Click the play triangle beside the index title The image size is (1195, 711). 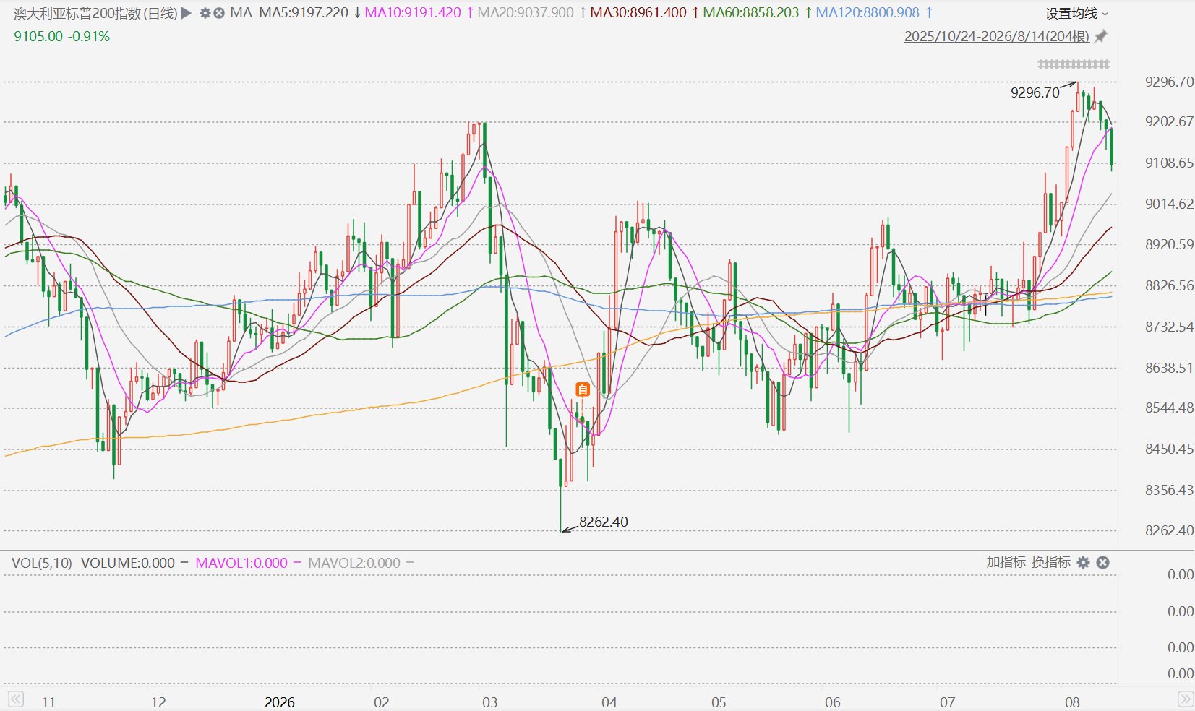[187, 13]
